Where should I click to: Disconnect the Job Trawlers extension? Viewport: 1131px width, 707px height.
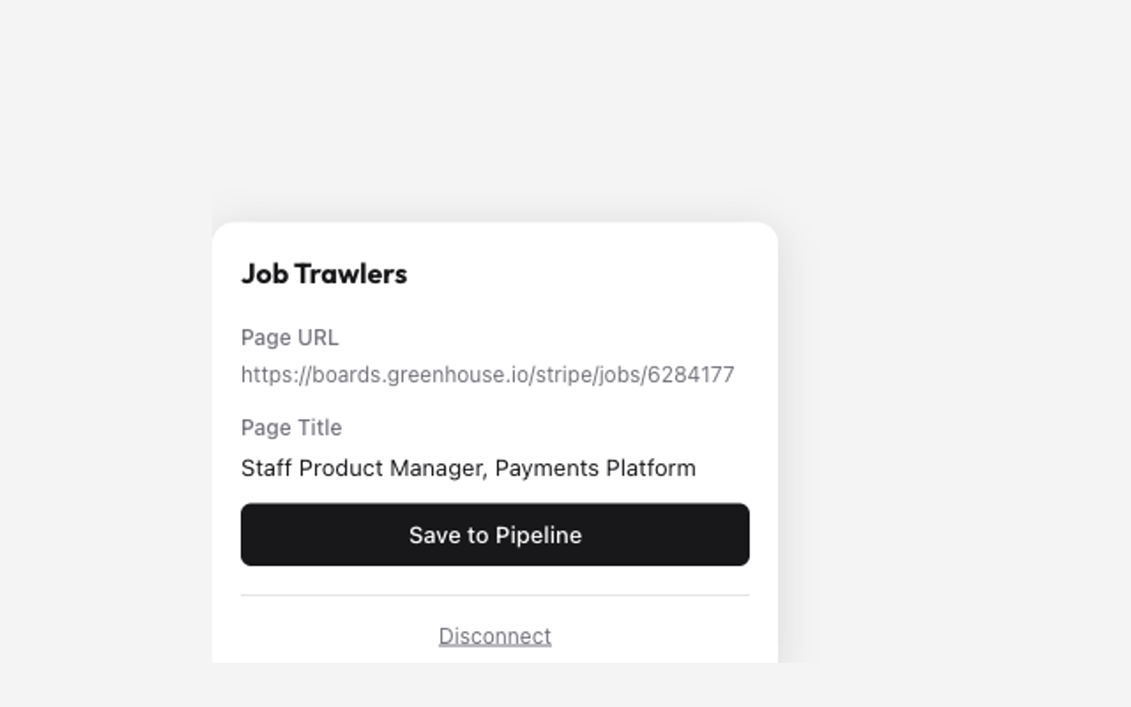pos(495,636)
